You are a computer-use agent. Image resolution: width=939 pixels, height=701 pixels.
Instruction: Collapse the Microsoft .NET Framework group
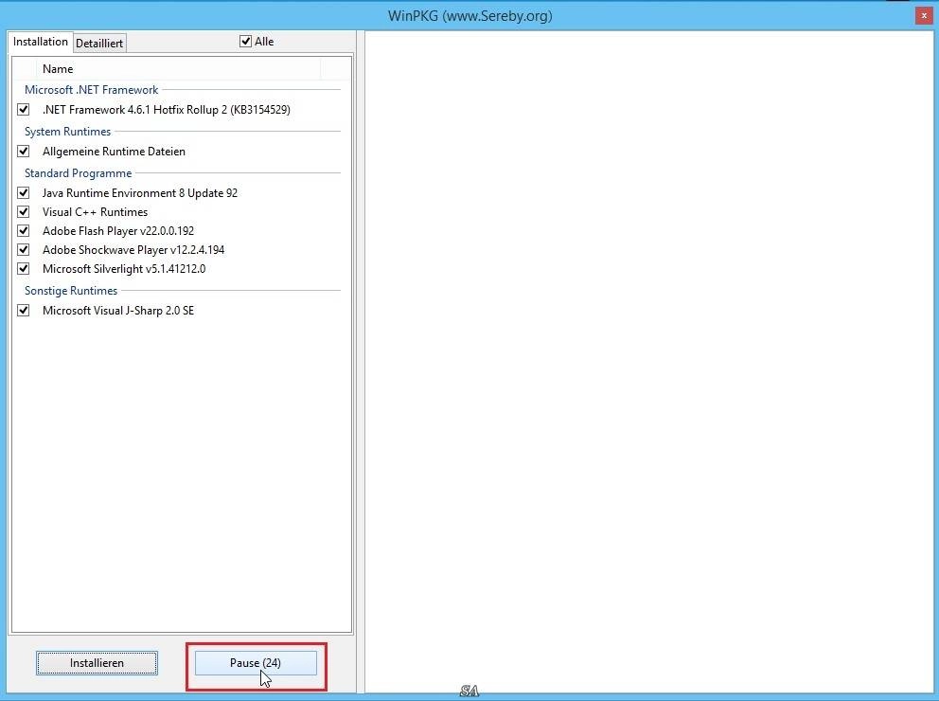point(91,90)
